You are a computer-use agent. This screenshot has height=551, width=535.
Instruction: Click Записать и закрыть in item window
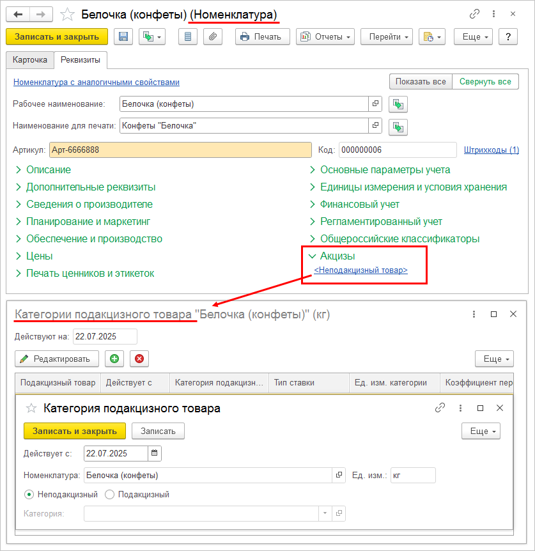(57, 36)
